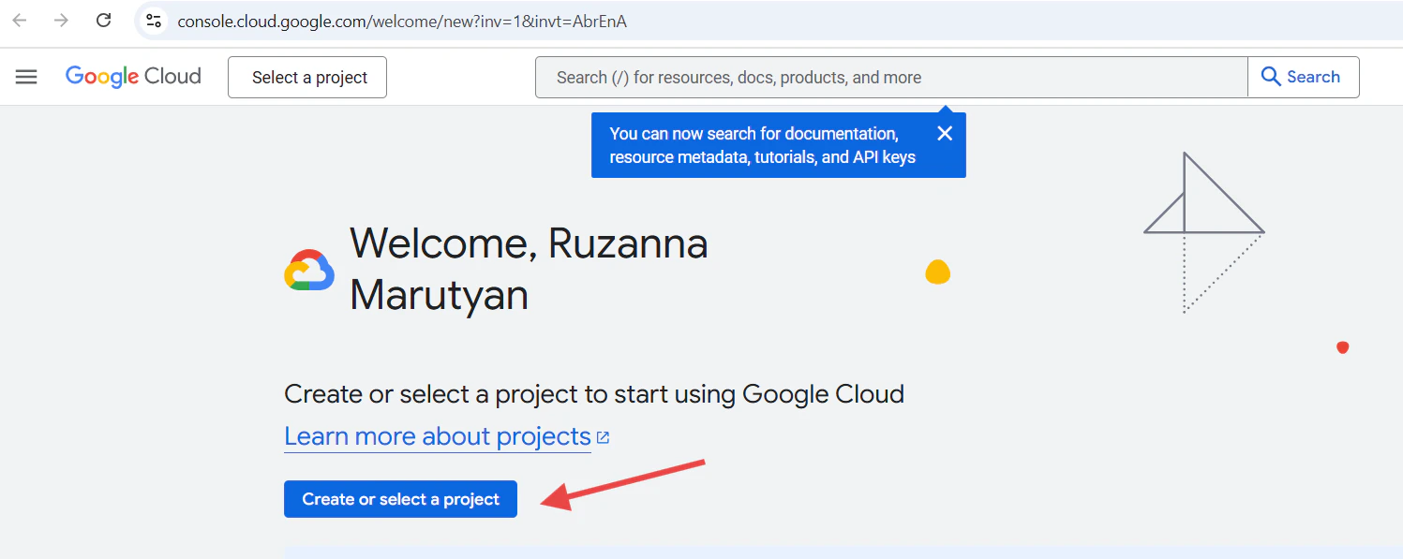Open the Select a project picker
The height and width of the screenshot is (559, 1403).
pyautogui.click(x=306, y=77)
